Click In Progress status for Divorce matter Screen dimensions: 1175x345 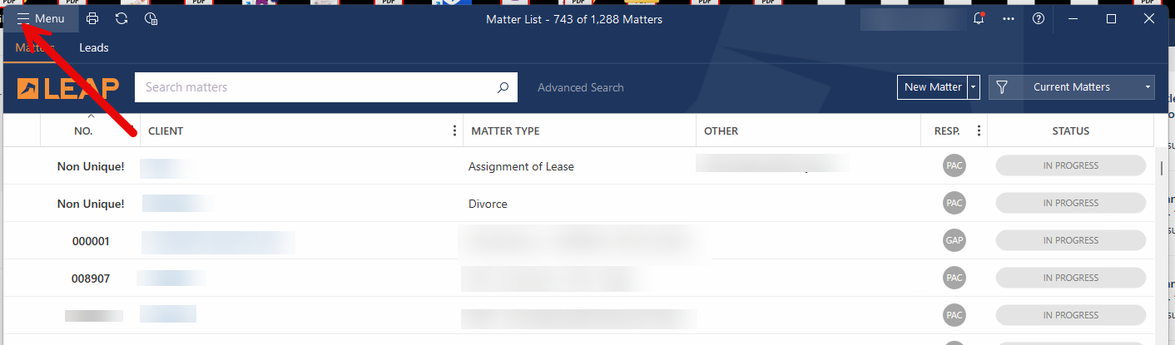pos(1070,203)
